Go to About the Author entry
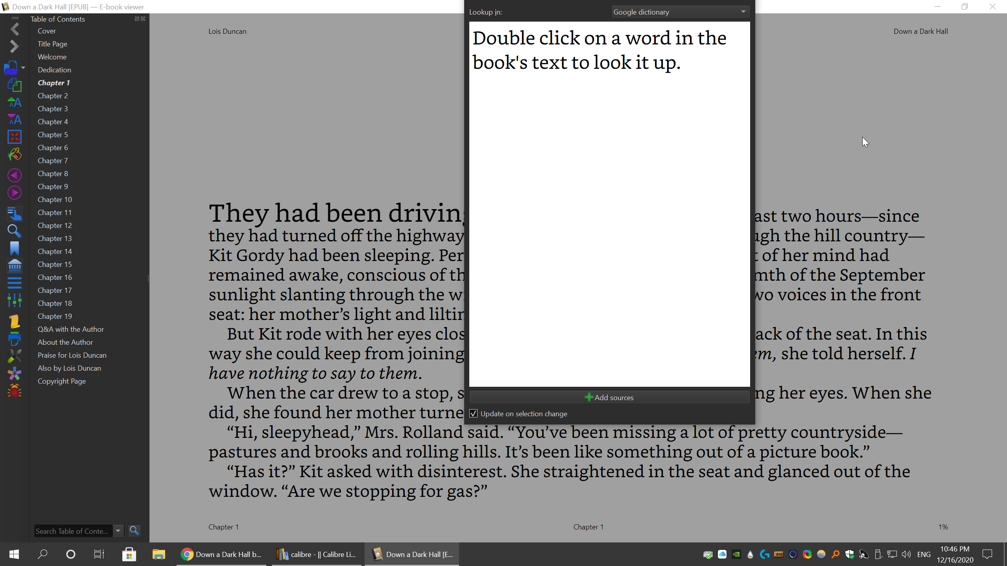The height and width of the screenshot is (566, 1007). point(65,342)
